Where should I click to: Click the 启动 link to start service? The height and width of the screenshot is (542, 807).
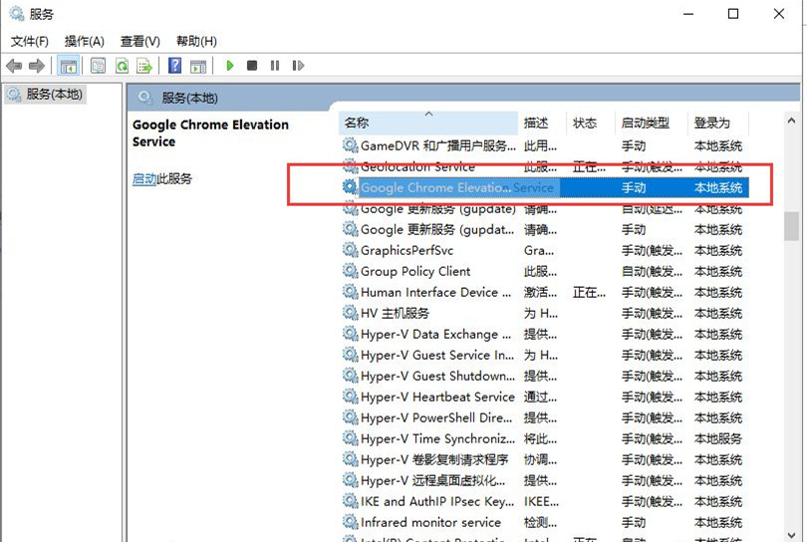coord(144,179)
